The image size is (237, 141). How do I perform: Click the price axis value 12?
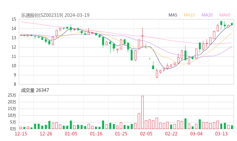(x=14, y=47)
